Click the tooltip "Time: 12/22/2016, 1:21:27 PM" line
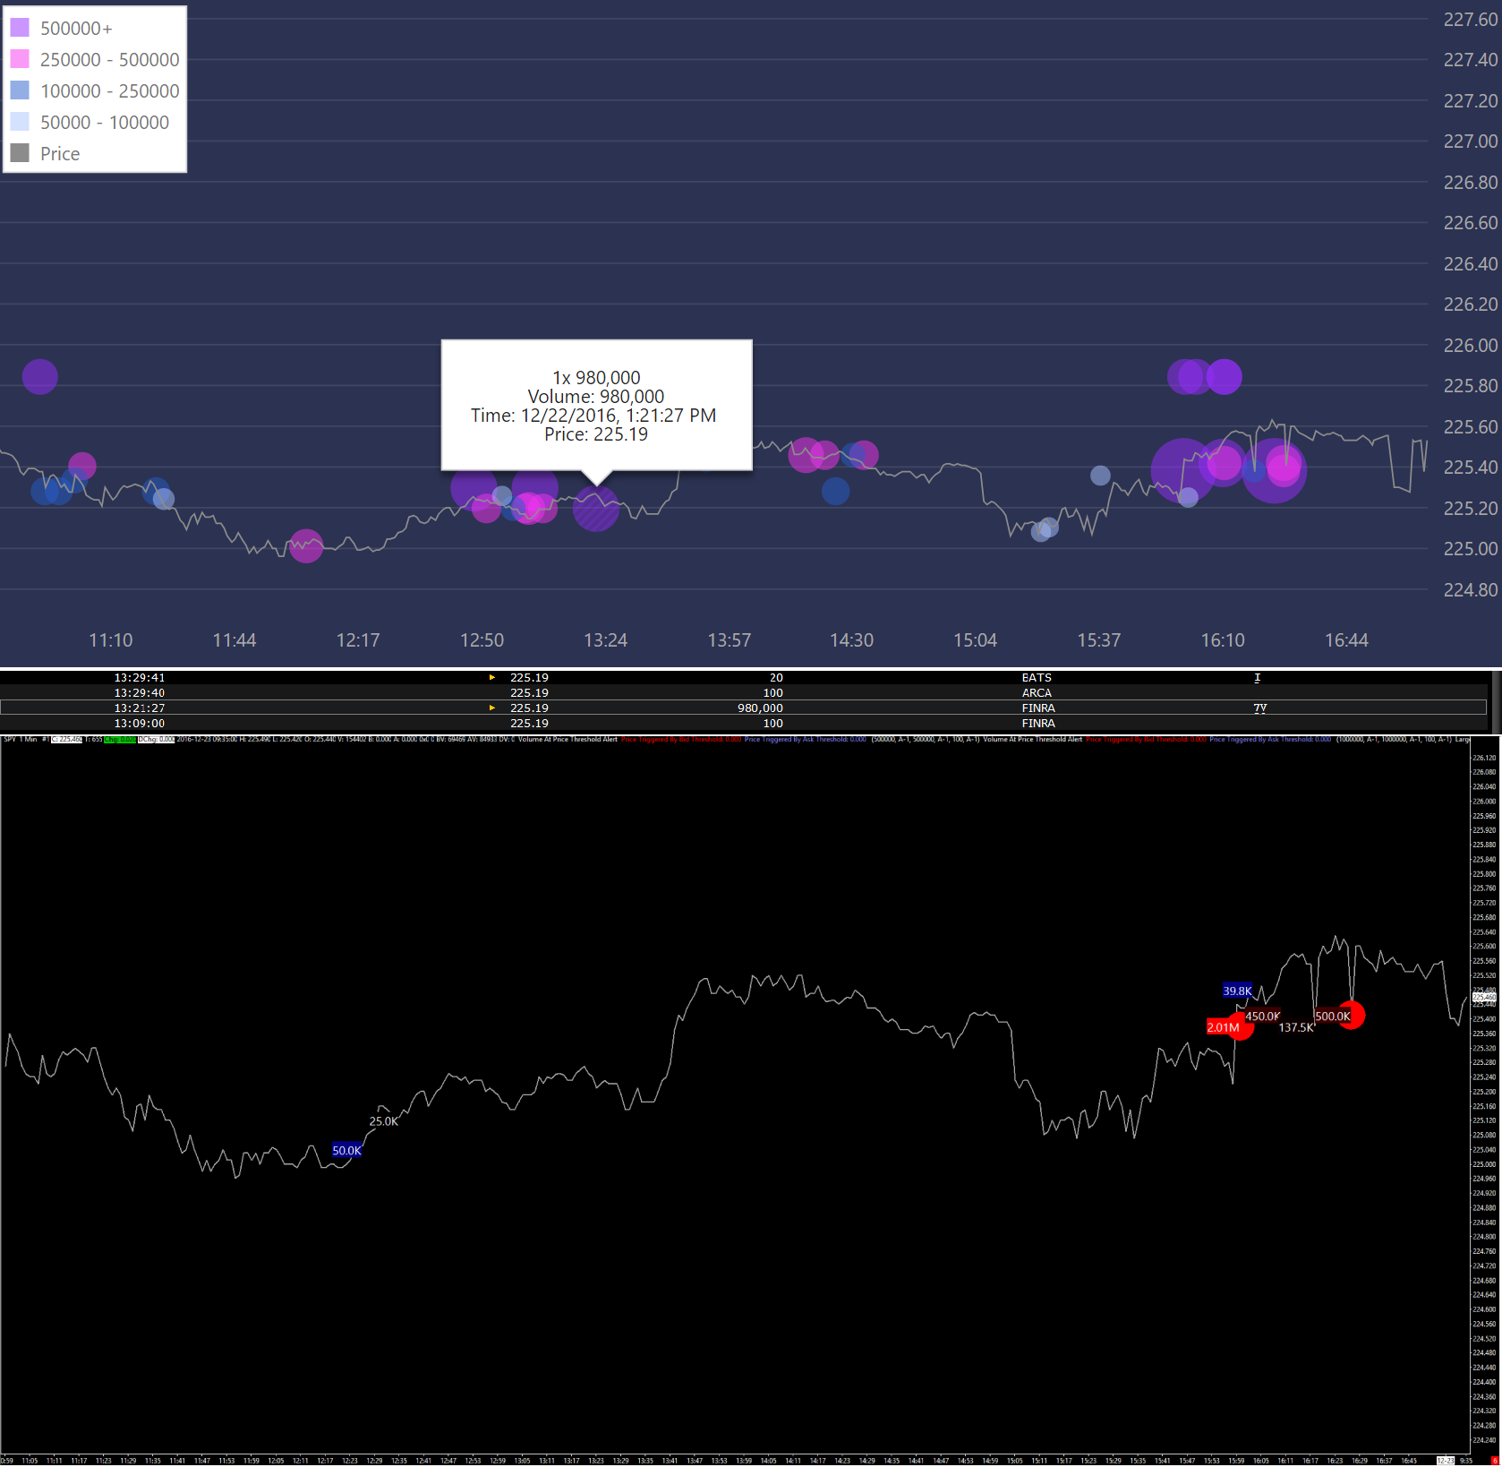The height and width of the screenshot is (1467, 1502). pyautogui.click(x=593, y=416)
